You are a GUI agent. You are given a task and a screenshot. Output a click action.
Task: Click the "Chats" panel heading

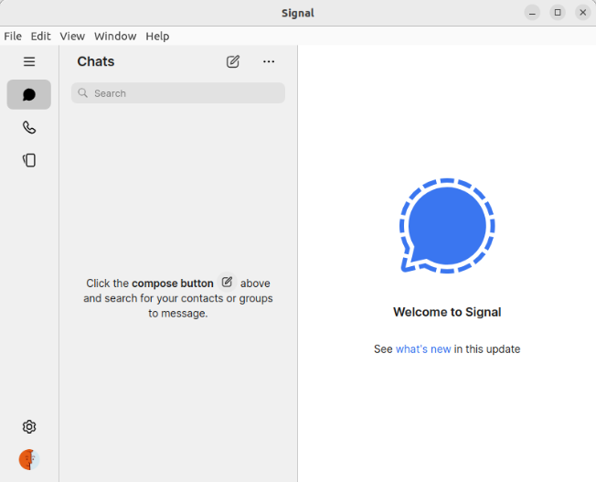(x=96, y=61)
